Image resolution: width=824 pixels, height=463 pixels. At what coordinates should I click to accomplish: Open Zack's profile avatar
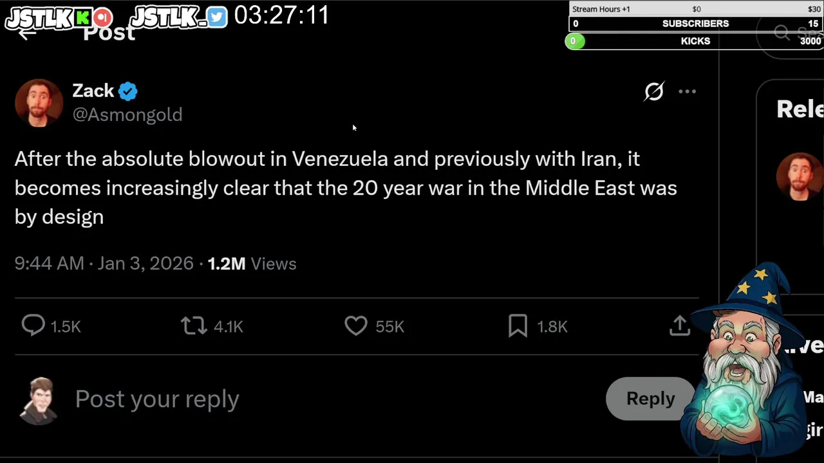pyautogui.click(x=39, y=103)
